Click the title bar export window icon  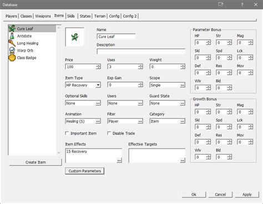tap(221, 4)
